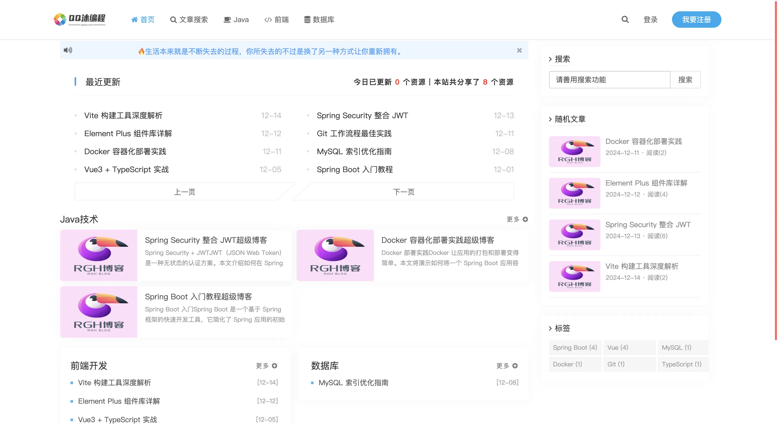Click the plus icon beside 数据库 更多

515,366
